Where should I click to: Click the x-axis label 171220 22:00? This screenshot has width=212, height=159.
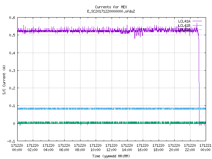[x=190, y=148]
